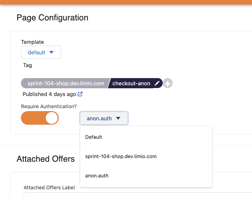Image resolution: width=252 pixels, height=197 pixels.
Task: Click the orange header bar at top
Action: point(126,2)
